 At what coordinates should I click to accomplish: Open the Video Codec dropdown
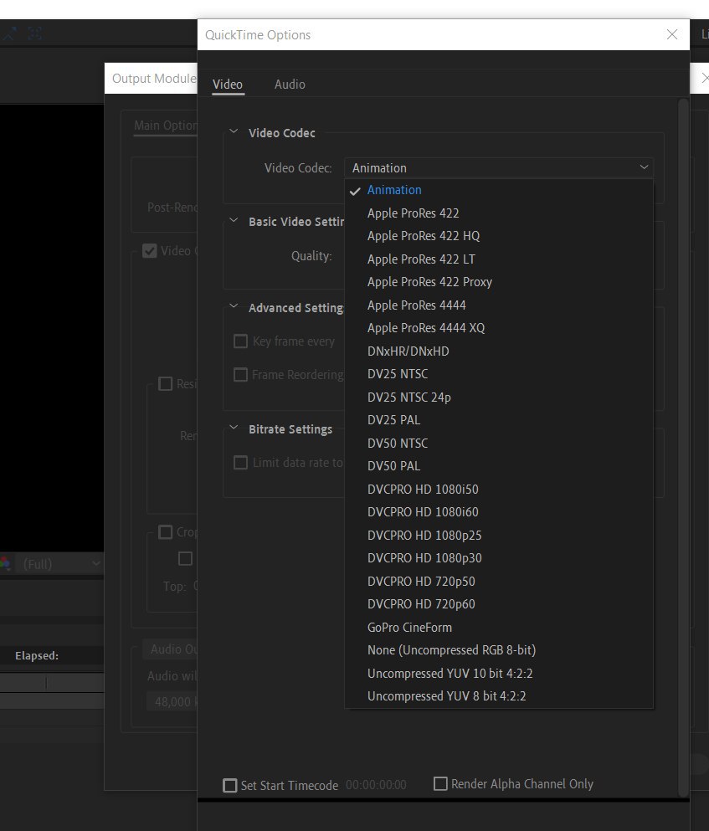[x=499, y=168]
